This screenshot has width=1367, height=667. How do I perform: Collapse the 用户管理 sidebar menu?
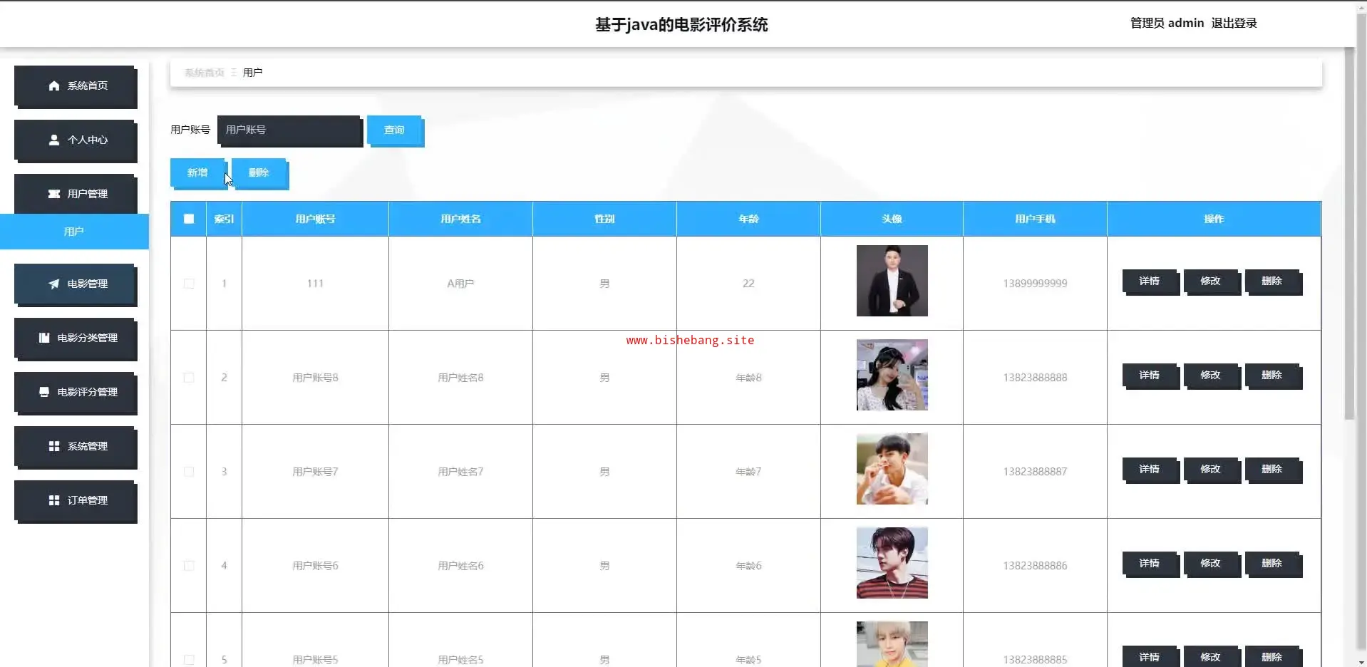pos(76,194)
